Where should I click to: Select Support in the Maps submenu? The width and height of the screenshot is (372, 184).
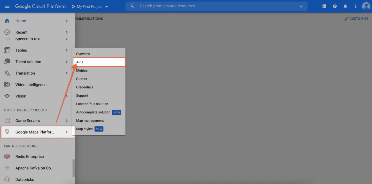point(99,95)
